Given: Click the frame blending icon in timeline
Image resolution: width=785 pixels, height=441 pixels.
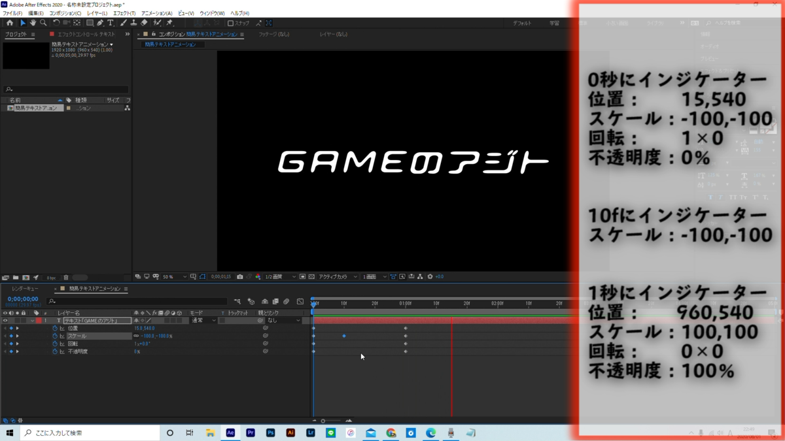Looking at the screenshot, I should click(x=275, y=302).
